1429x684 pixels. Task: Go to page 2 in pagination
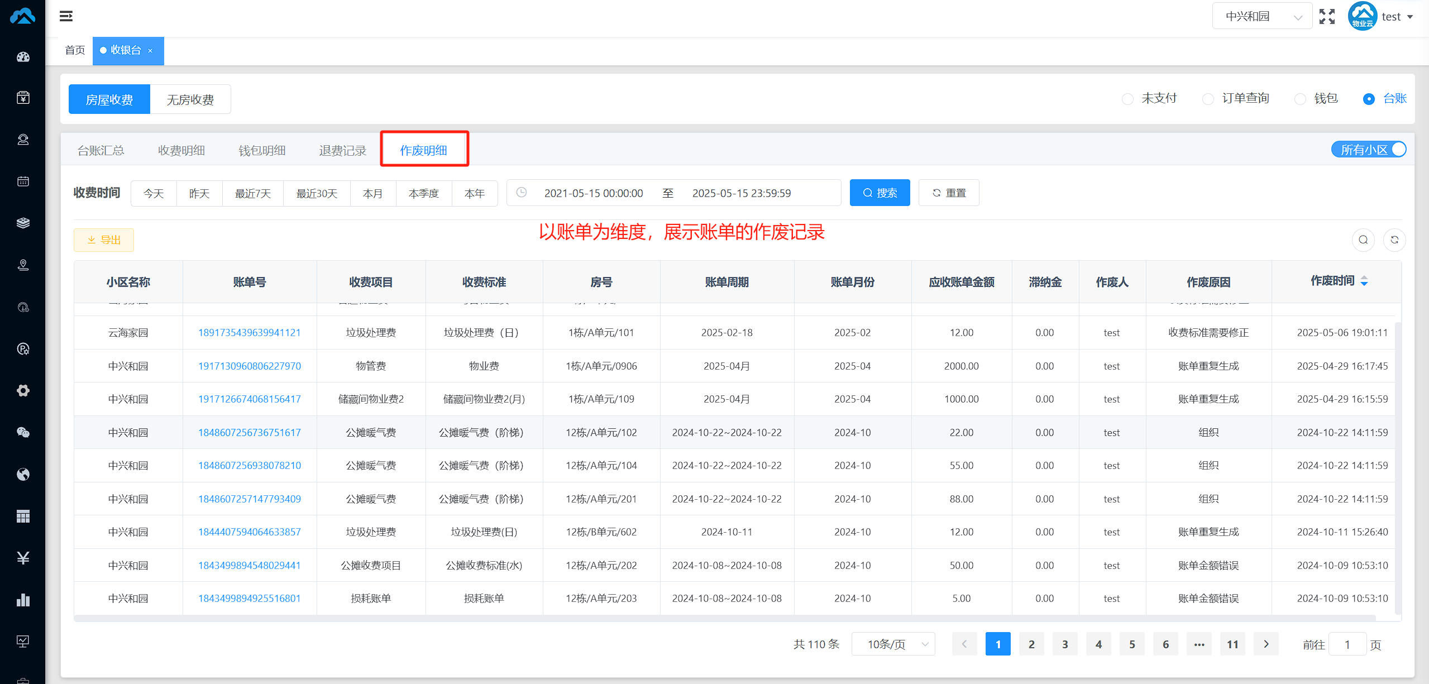1031,644
